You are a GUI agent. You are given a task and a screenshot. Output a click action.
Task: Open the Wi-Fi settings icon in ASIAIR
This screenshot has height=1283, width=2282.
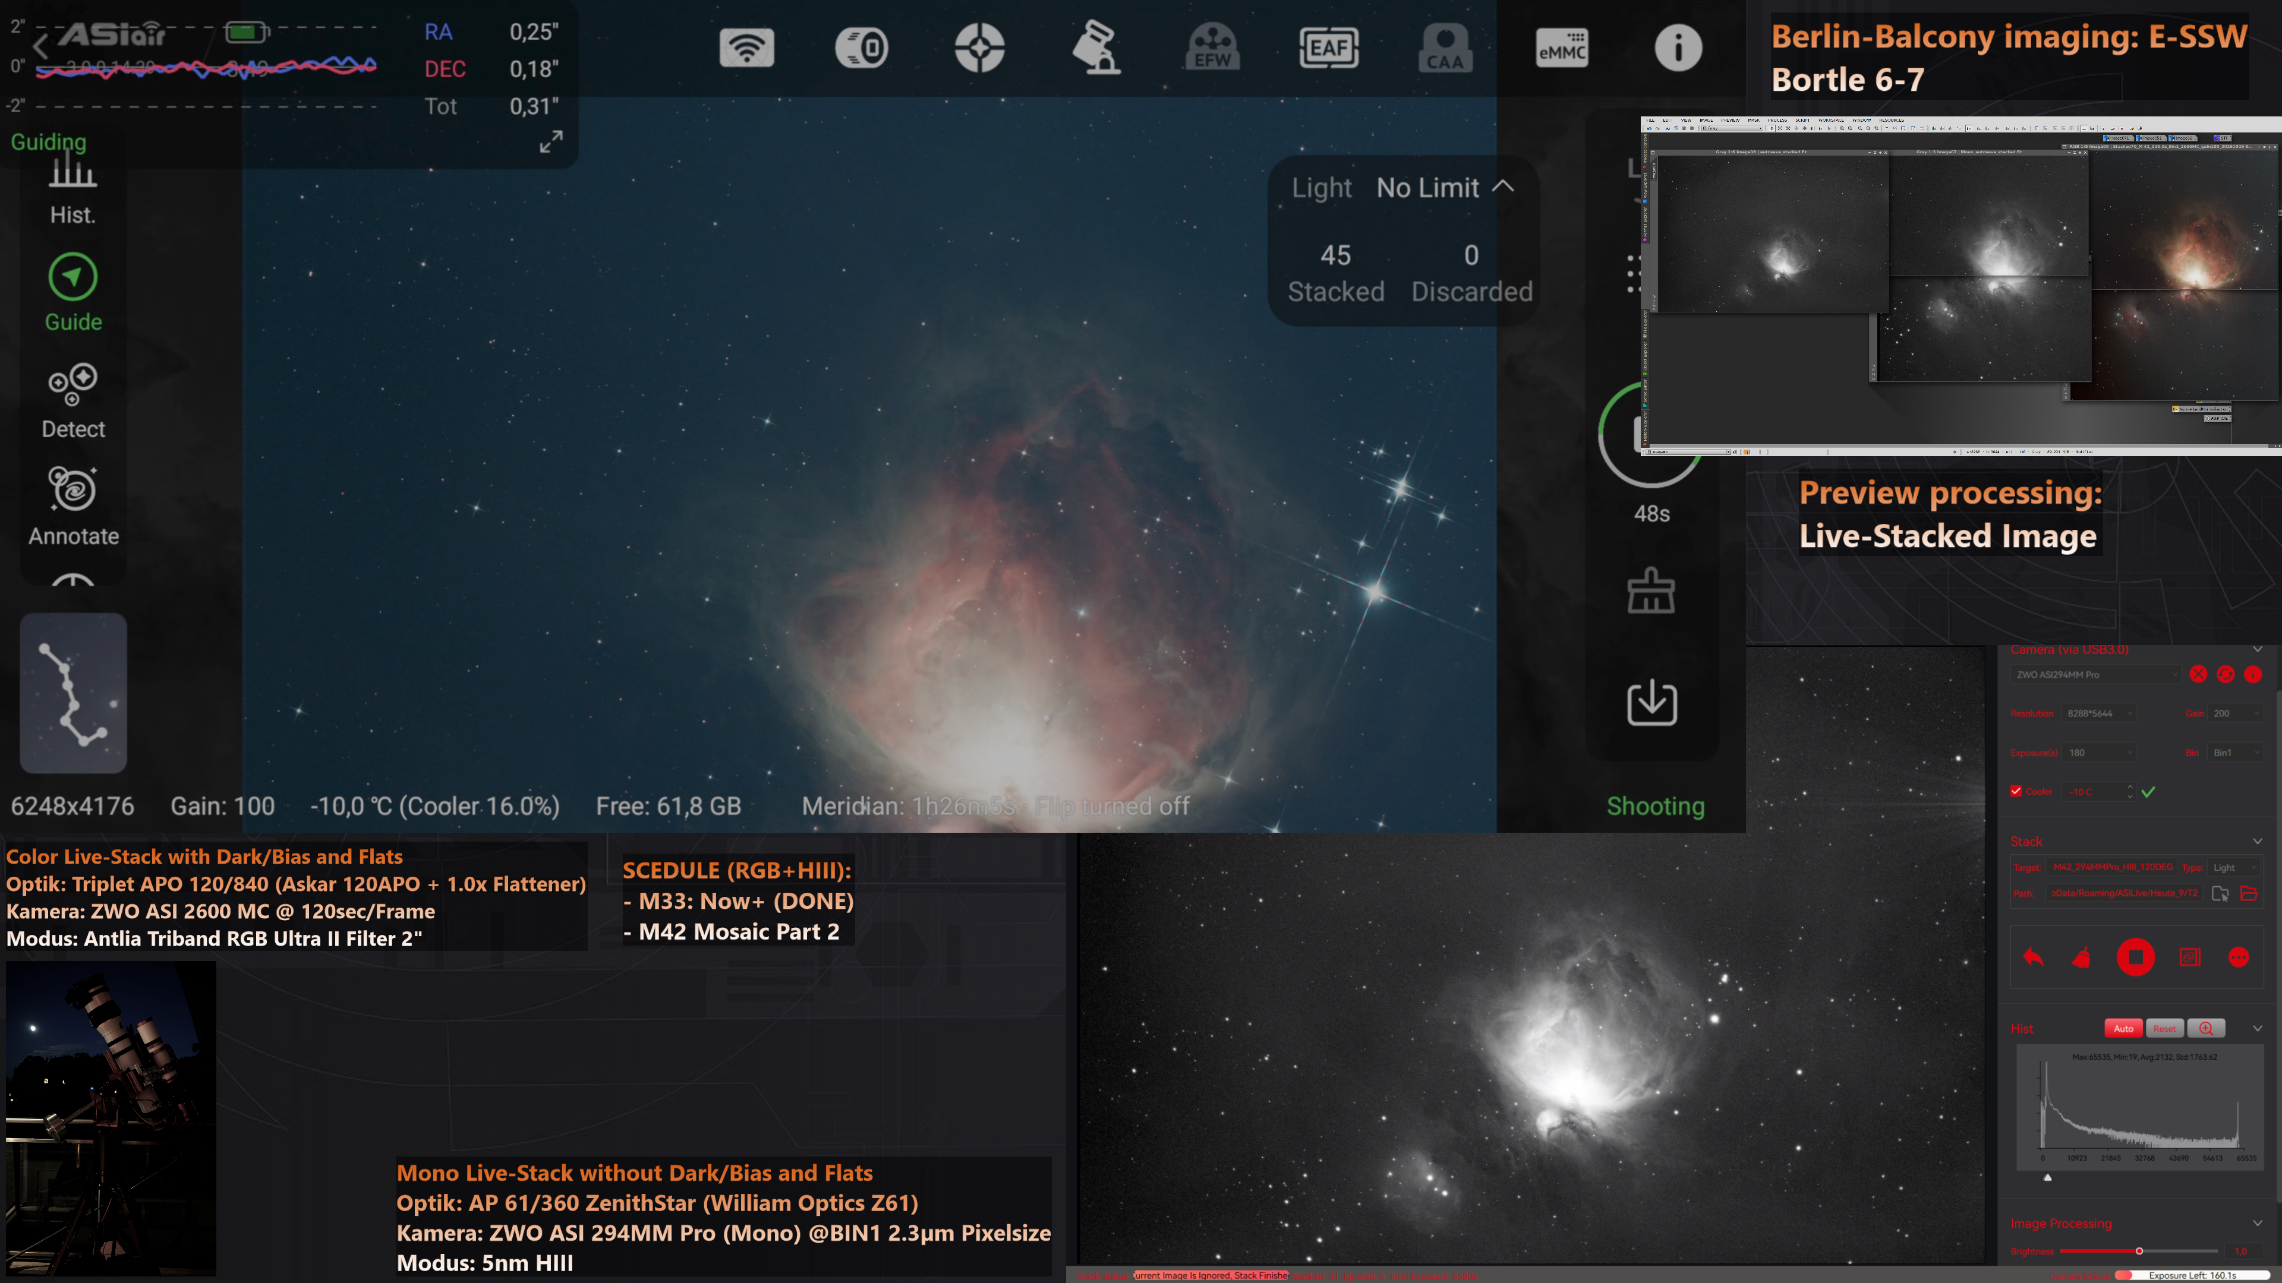click(x=746, y=47)
